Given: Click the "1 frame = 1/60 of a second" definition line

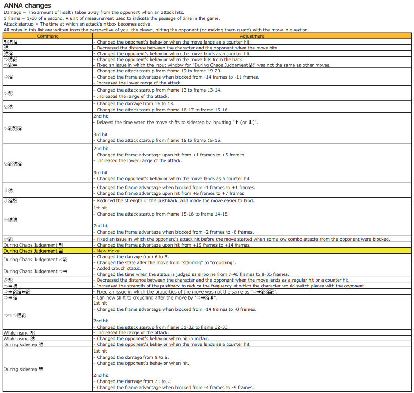Looking at the screenshot, I should (112, 18).
